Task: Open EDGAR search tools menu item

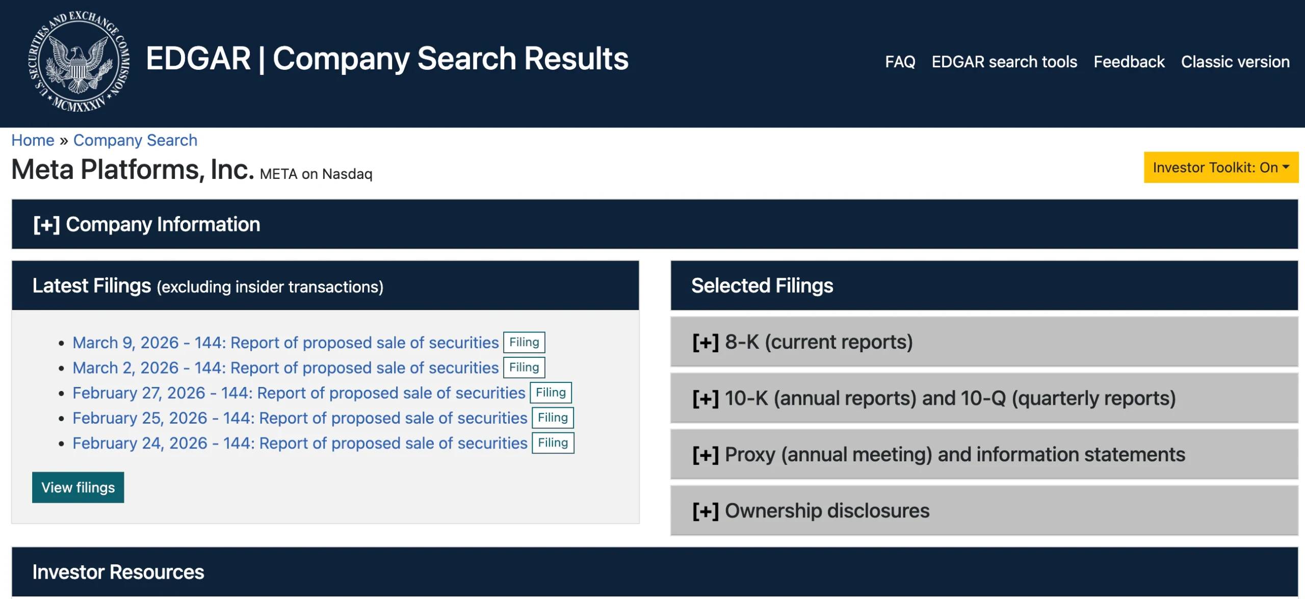Action: [x=1004, y=62]
